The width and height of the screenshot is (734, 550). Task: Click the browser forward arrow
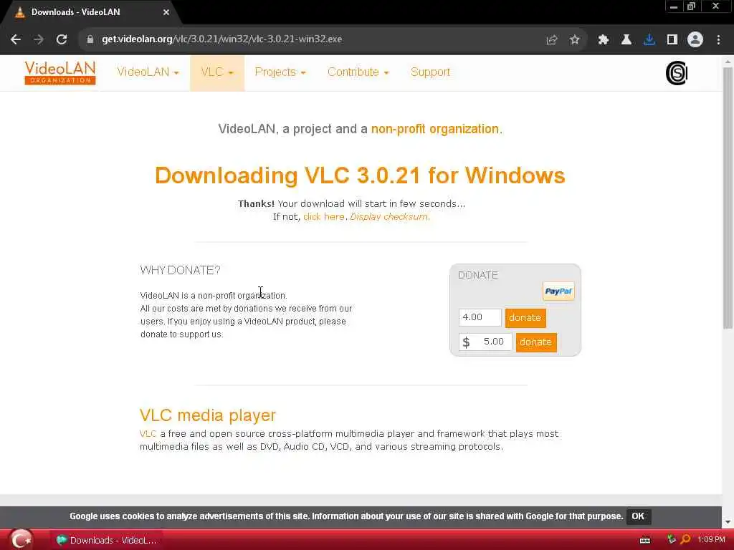coord(39,39)
